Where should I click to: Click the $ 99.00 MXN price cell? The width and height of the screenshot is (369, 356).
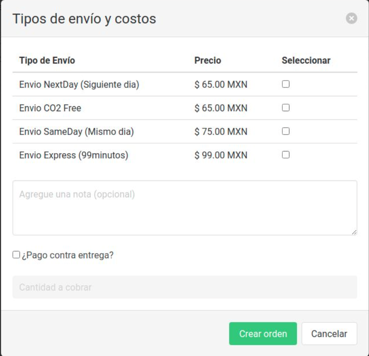coord(221,155)
